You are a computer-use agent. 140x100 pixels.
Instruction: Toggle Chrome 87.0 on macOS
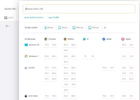click(47, 73)
